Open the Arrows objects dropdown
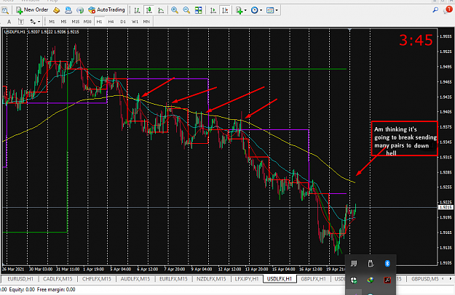Viewport: 455px width, 295px height. pos(35,22)
